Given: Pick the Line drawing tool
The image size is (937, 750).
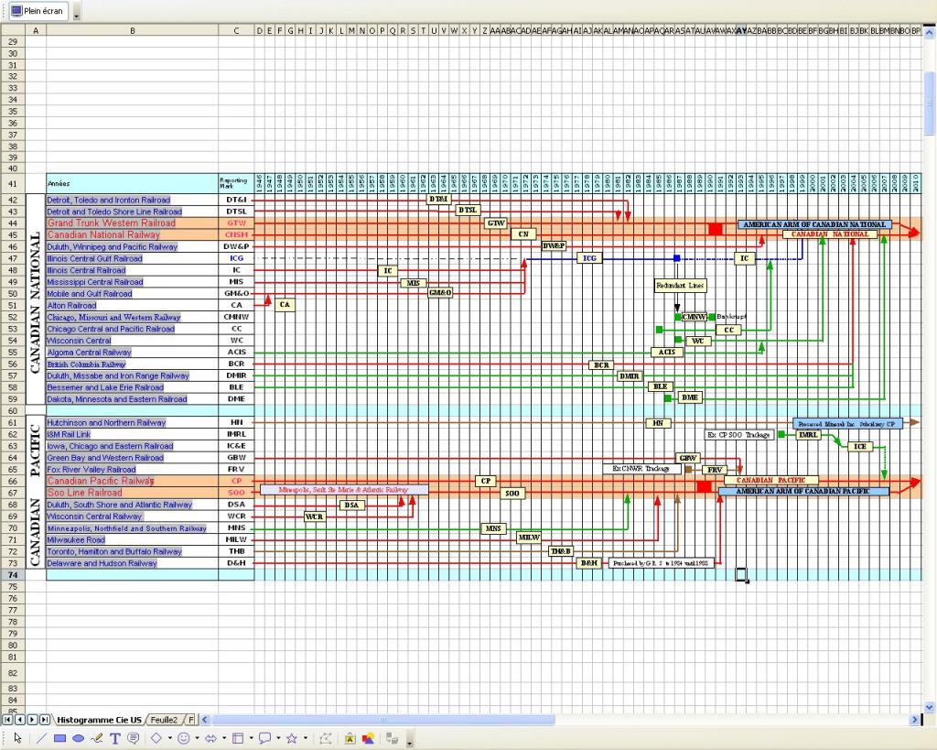Looking at the screenshot, I should click(40, 738).
